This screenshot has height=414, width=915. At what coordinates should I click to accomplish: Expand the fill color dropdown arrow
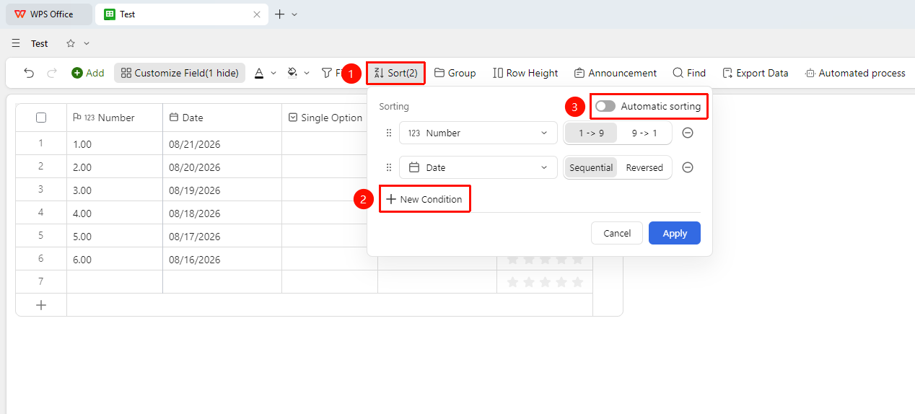tap(307, 73)
